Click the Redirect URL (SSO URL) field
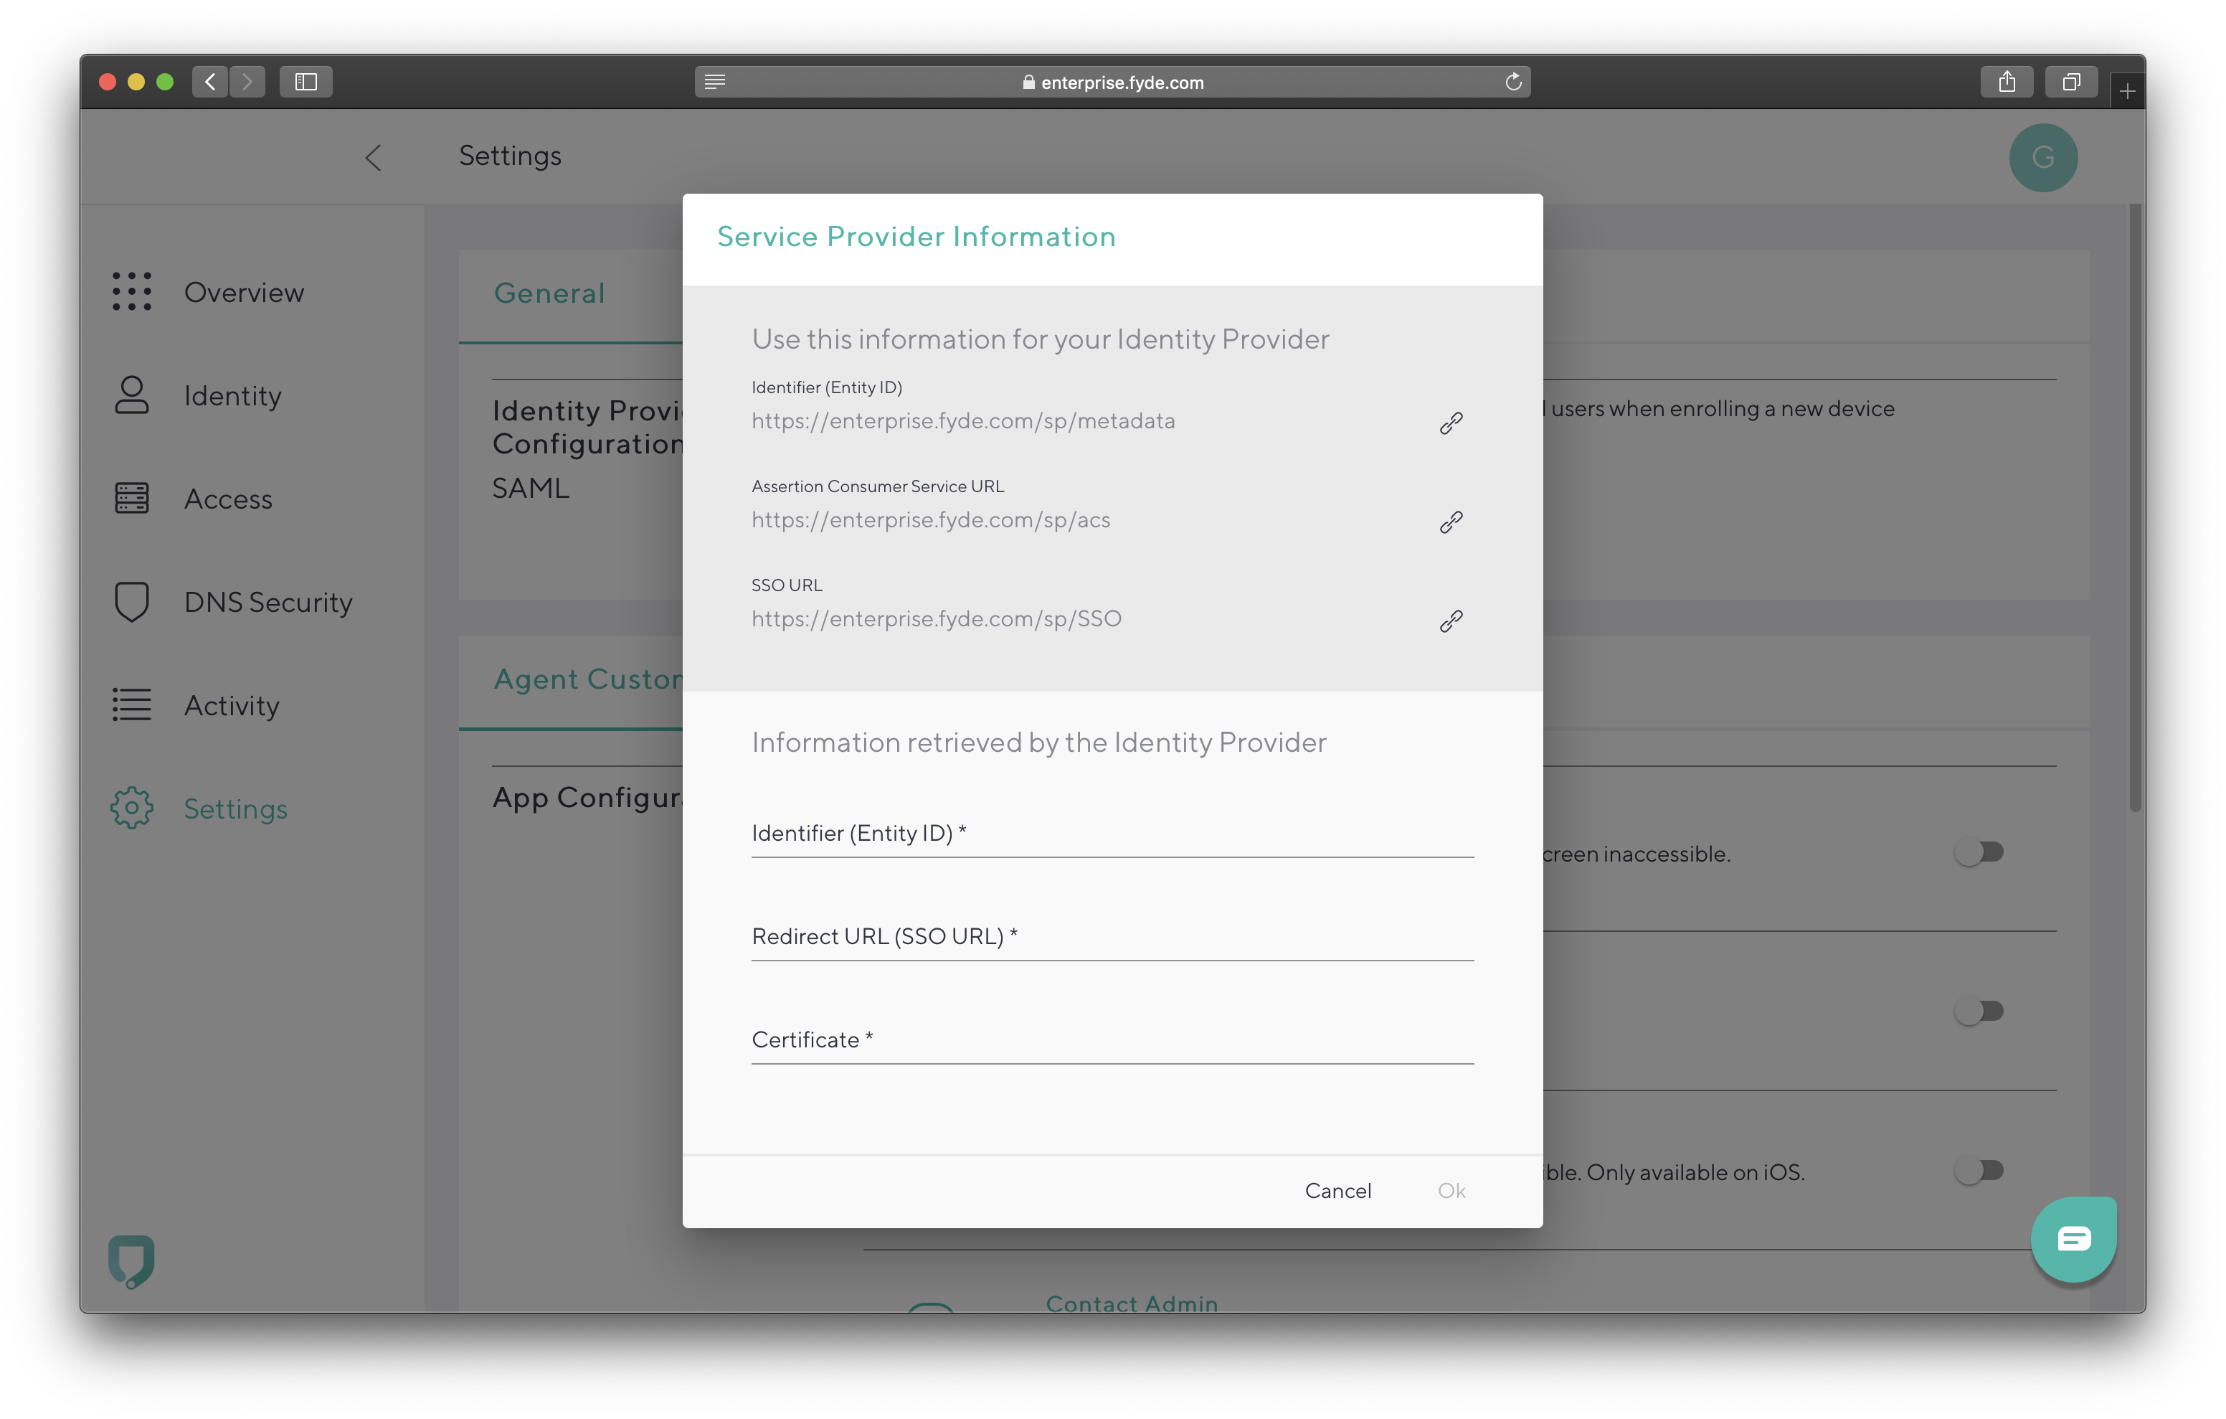The image size is (2226, 1419). pos(1112,937)
